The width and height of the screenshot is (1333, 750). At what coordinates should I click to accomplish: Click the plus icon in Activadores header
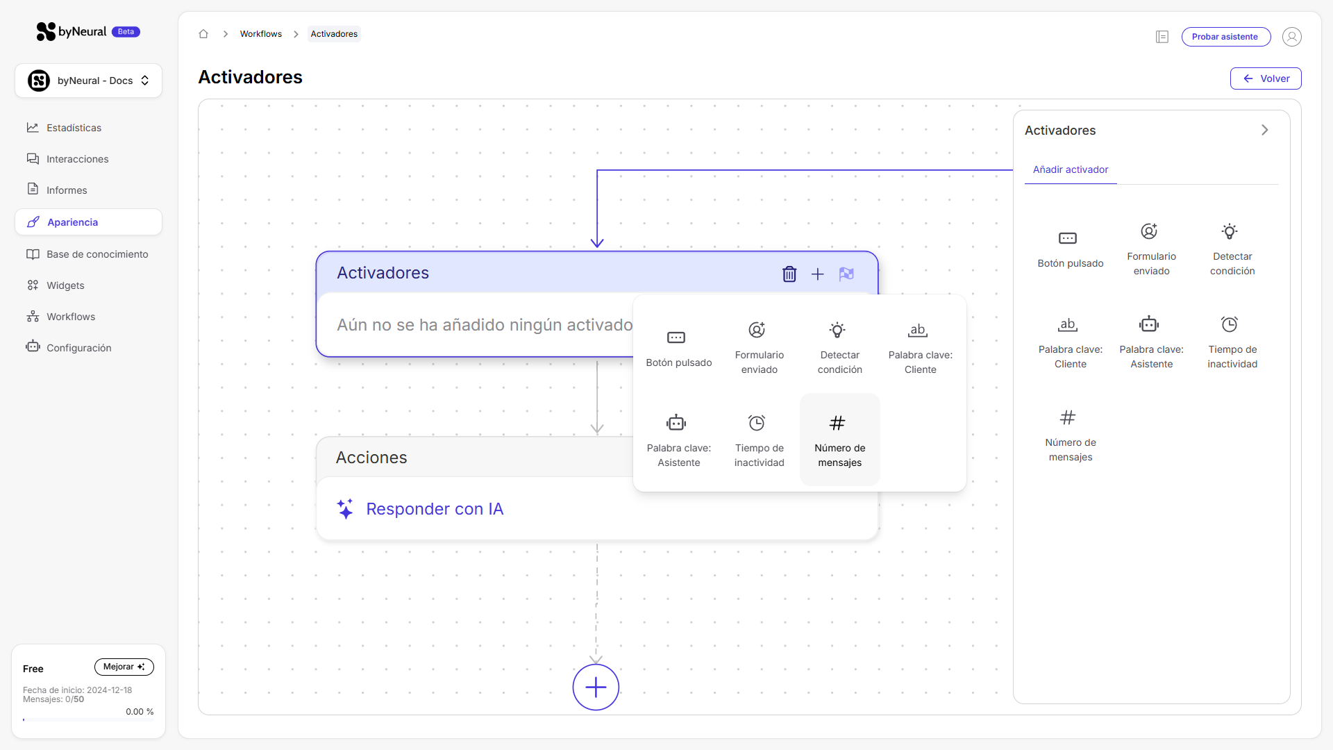click(818, 274)
